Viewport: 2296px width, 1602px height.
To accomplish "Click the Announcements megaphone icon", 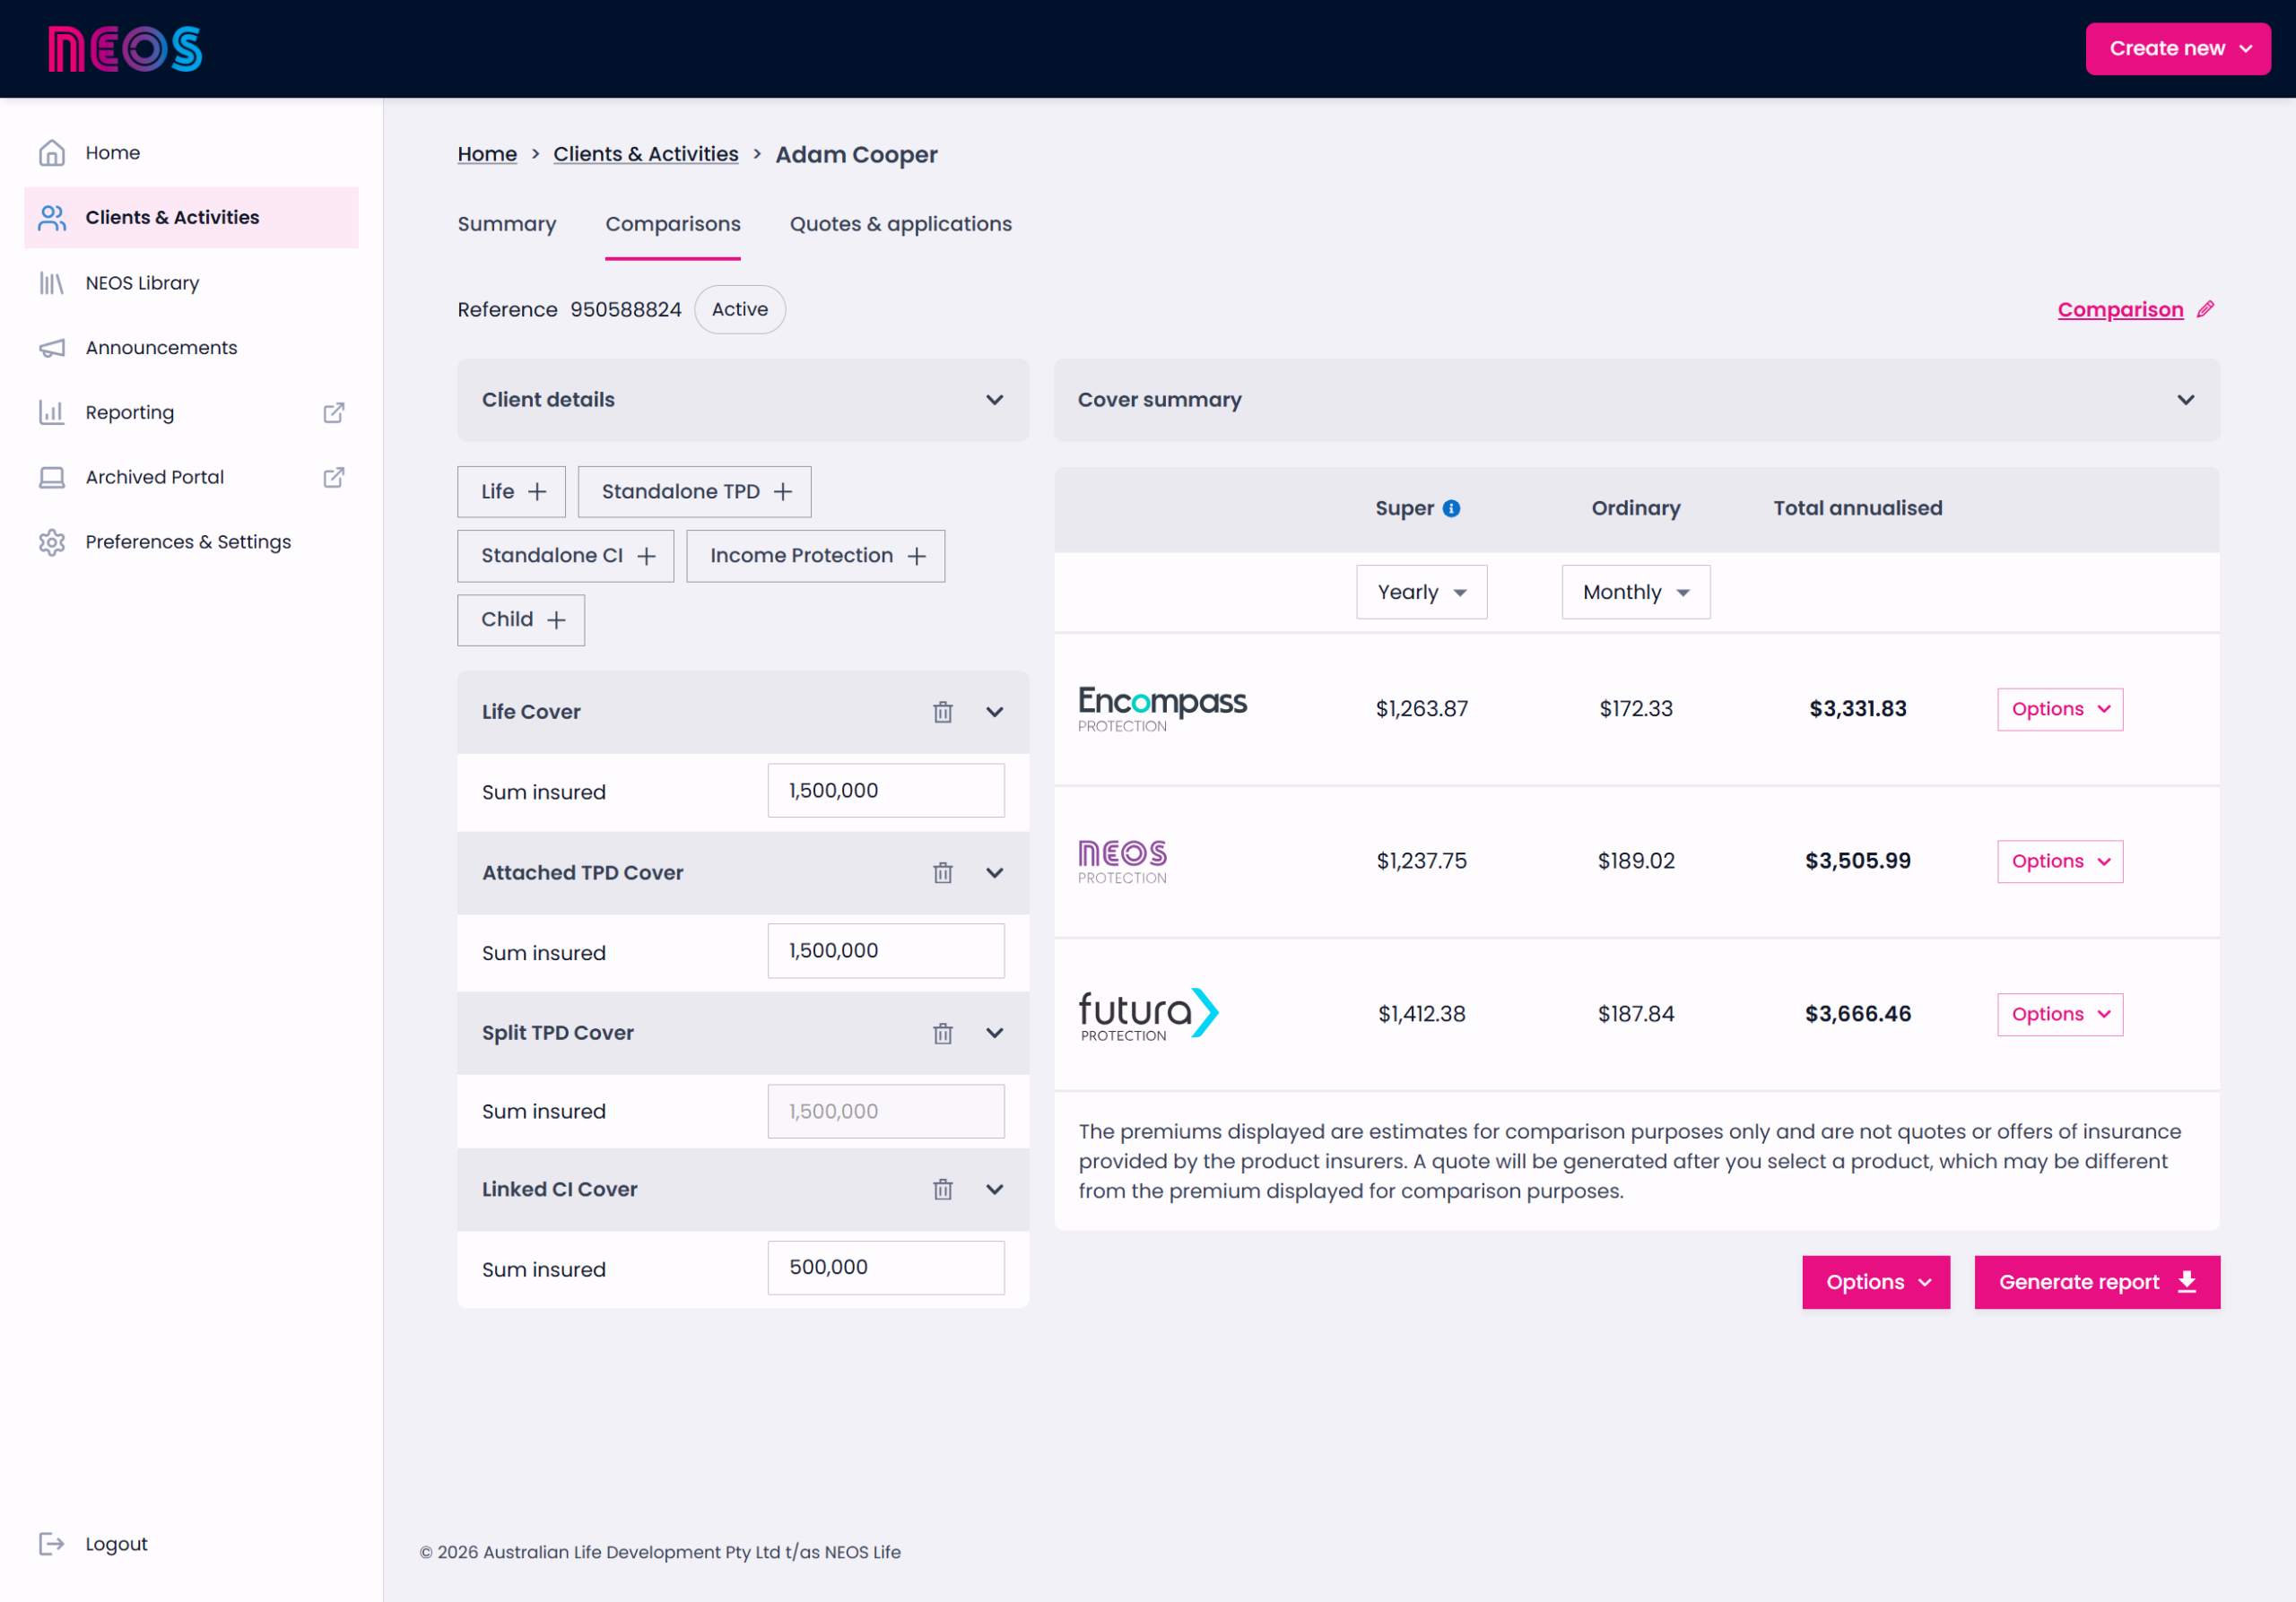I will point(52,348).
